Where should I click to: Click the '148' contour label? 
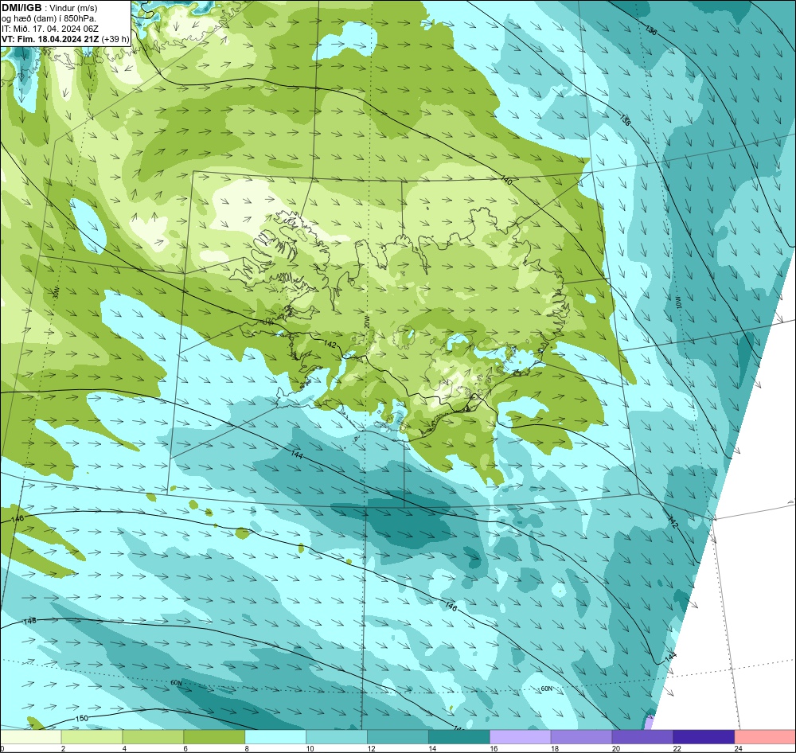tap(30, 621)
